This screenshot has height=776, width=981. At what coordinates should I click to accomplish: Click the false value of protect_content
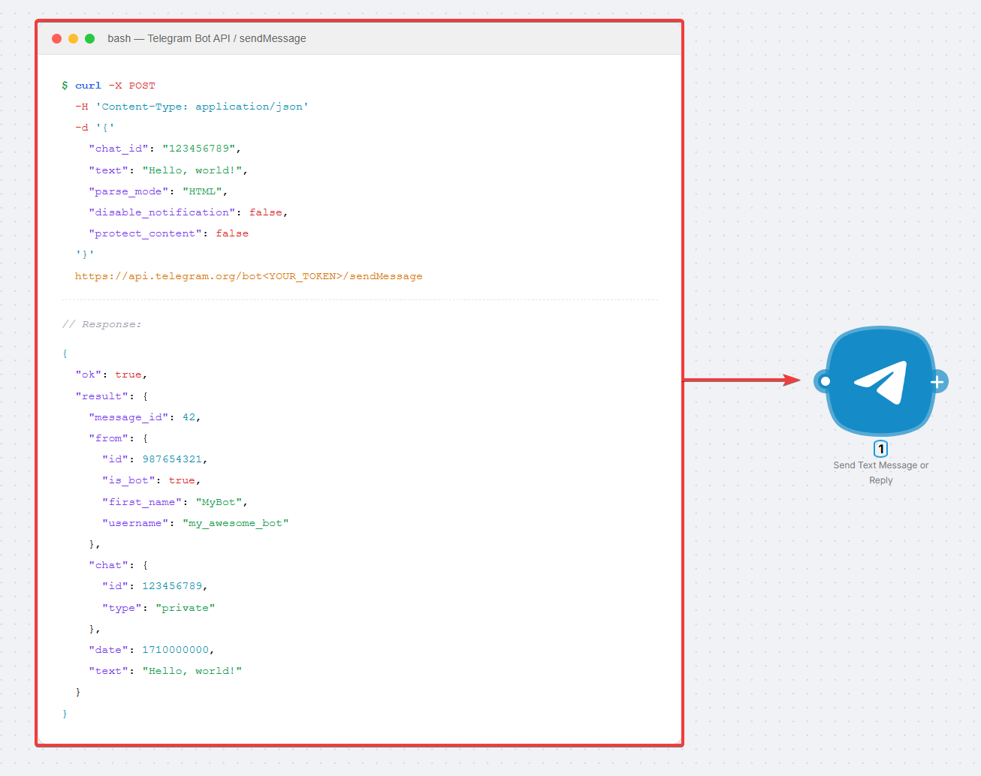(232, 233)
